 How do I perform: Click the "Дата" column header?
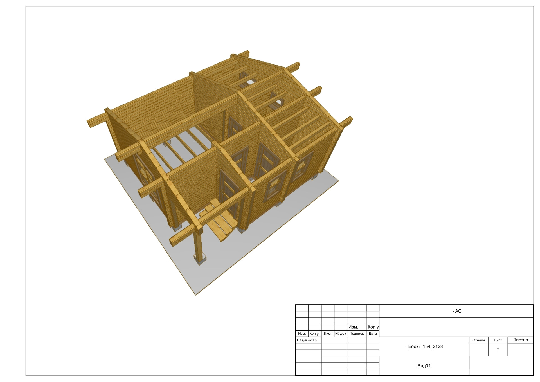[x=372, y=334]
